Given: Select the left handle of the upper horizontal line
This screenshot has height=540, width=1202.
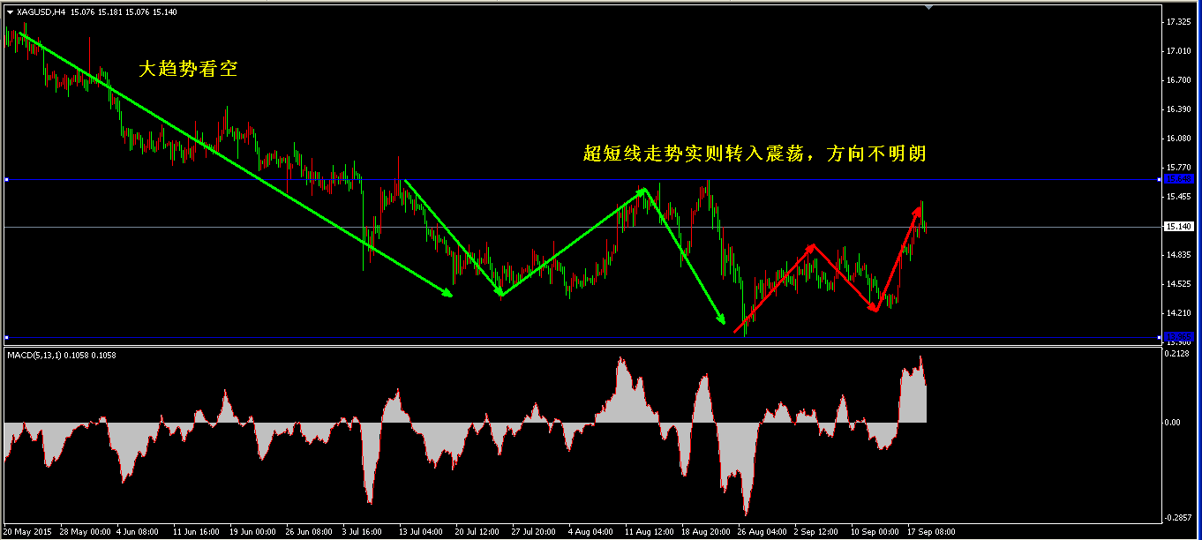Looking at the screenshot, I should tap(6, 180).
